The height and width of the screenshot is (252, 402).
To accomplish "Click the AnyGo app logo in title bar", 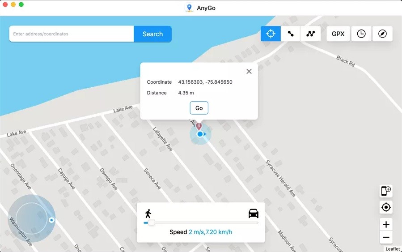I will tap(189, 8).
